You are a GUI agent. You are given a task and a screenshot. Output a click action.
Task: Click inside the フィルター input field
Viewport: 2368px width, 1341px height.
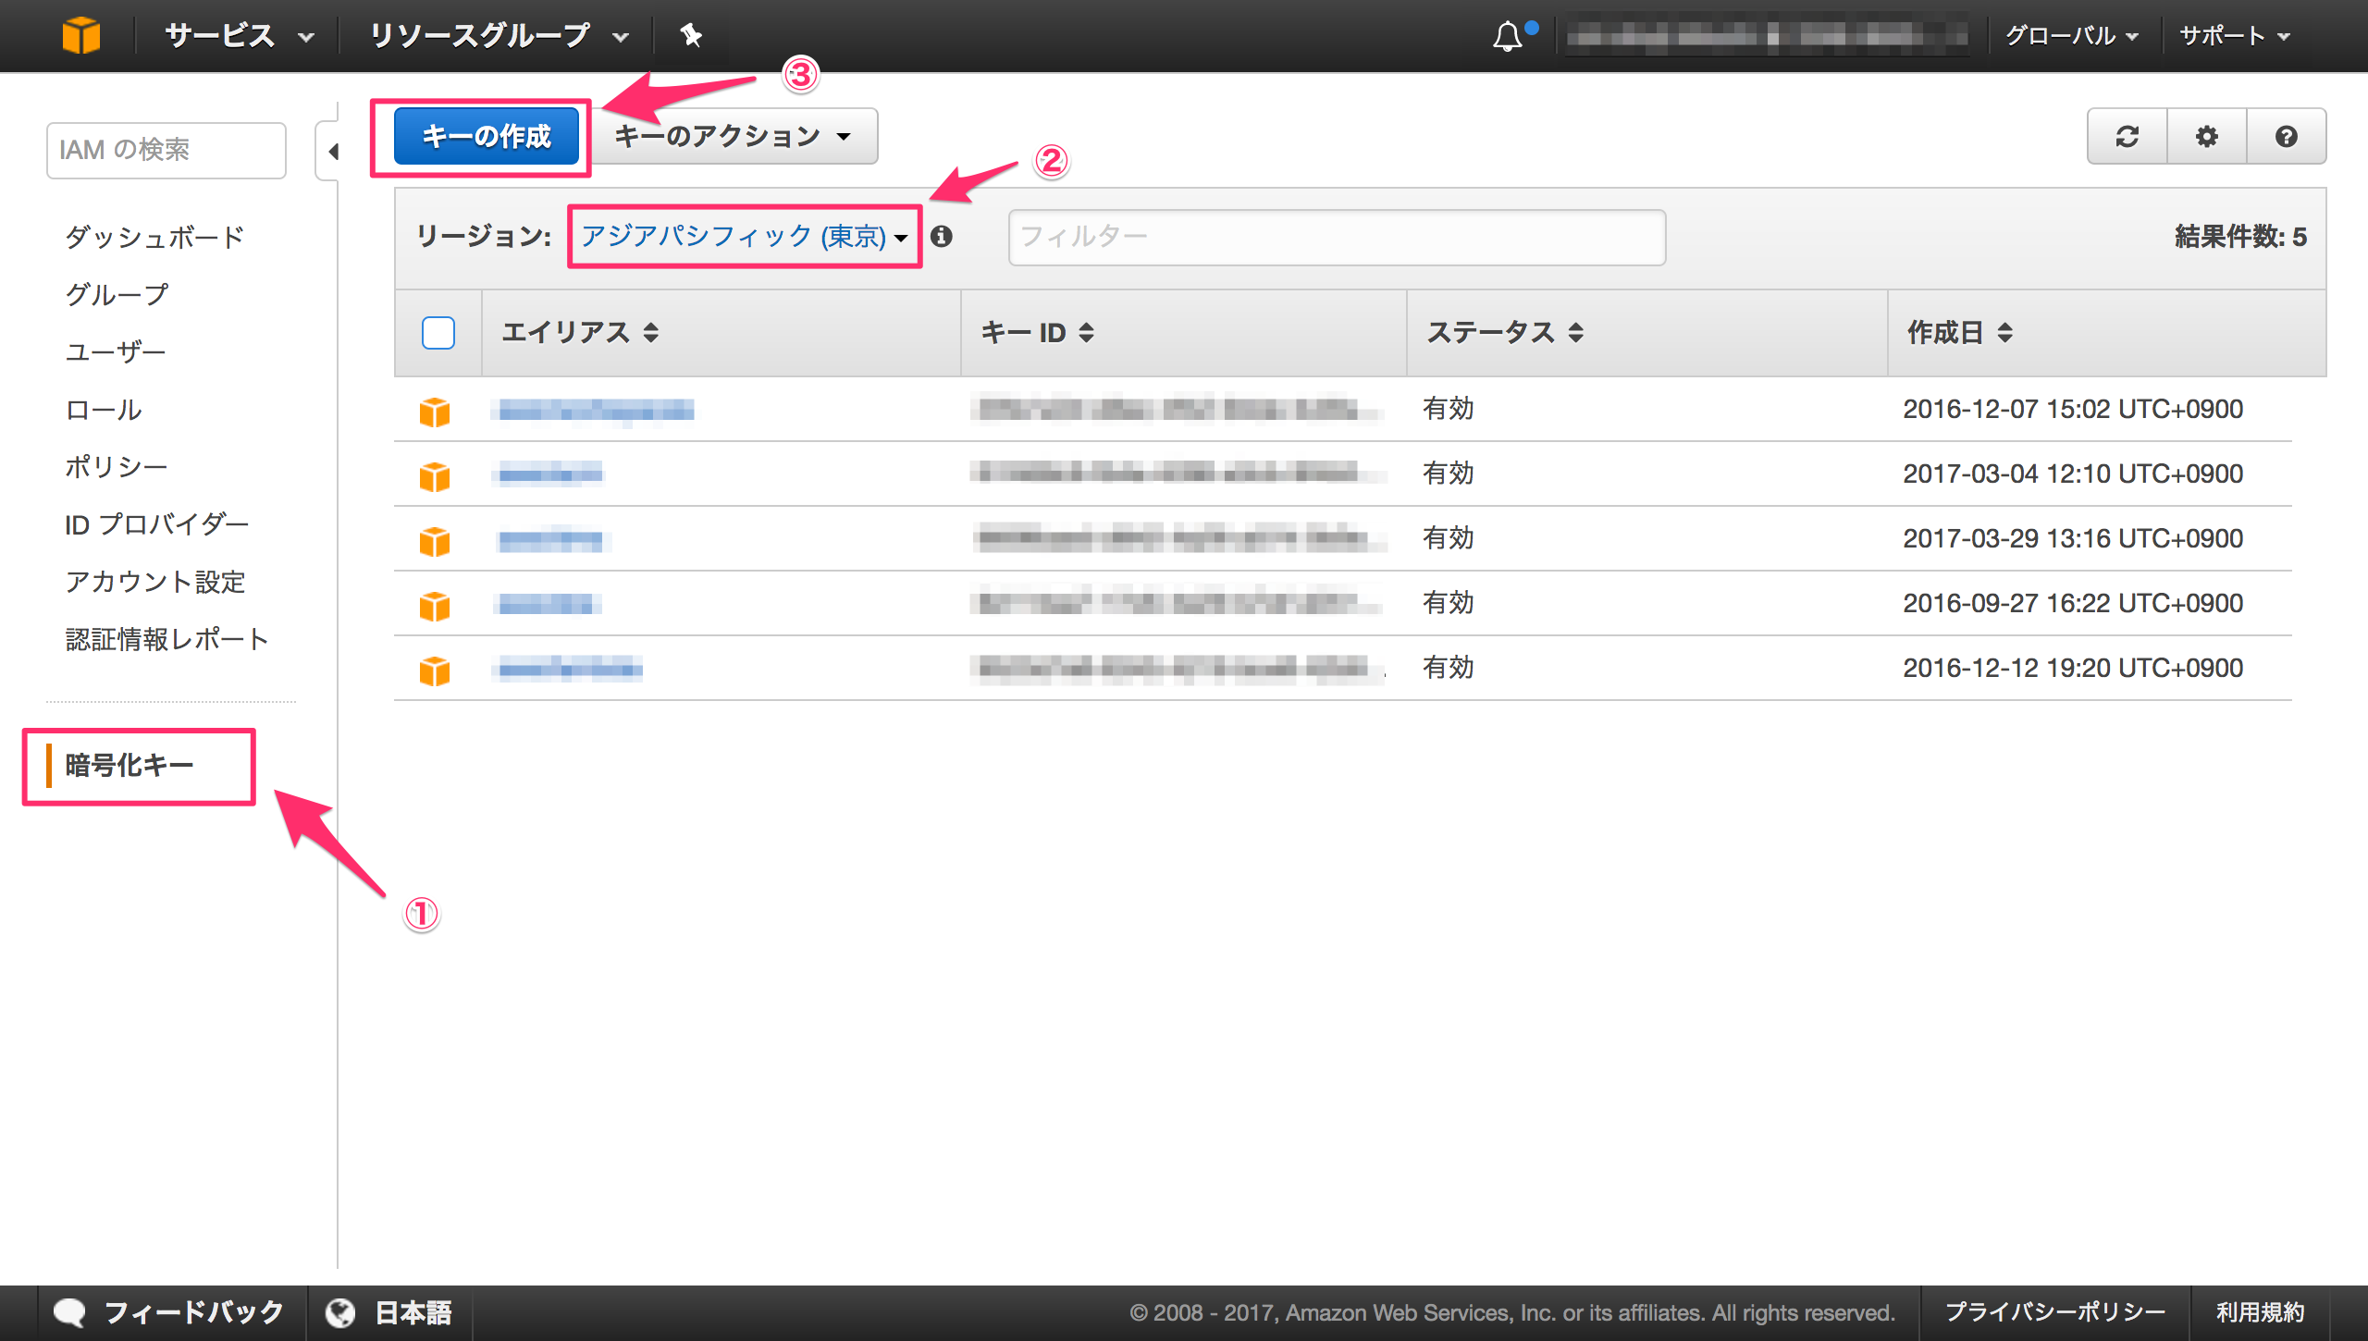[1336, 237]
